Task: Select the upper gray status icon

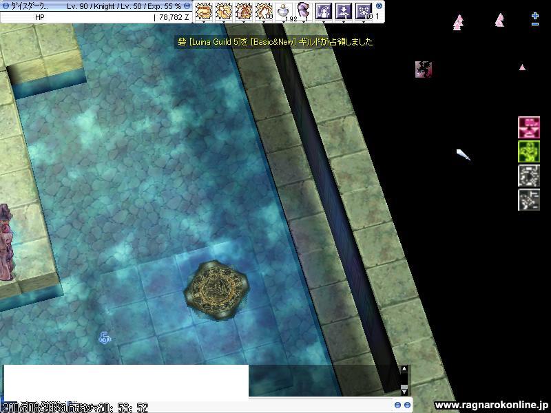Action: click(529, 176)
